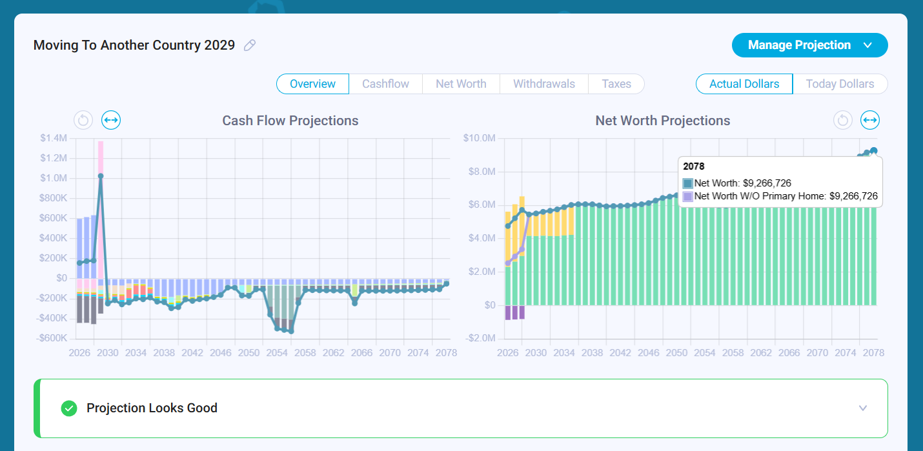The height and width of the screenshot is (451, 923).
Task: Click the 2029 cash flow peak point
Action: coord(101,175)
